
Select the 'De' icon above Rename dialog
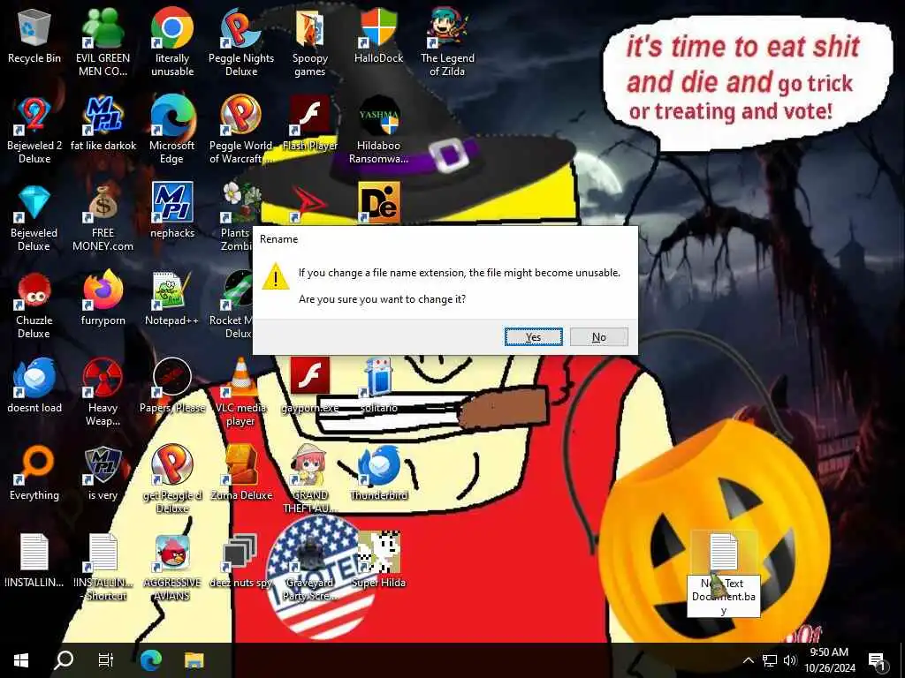[378, 202]
